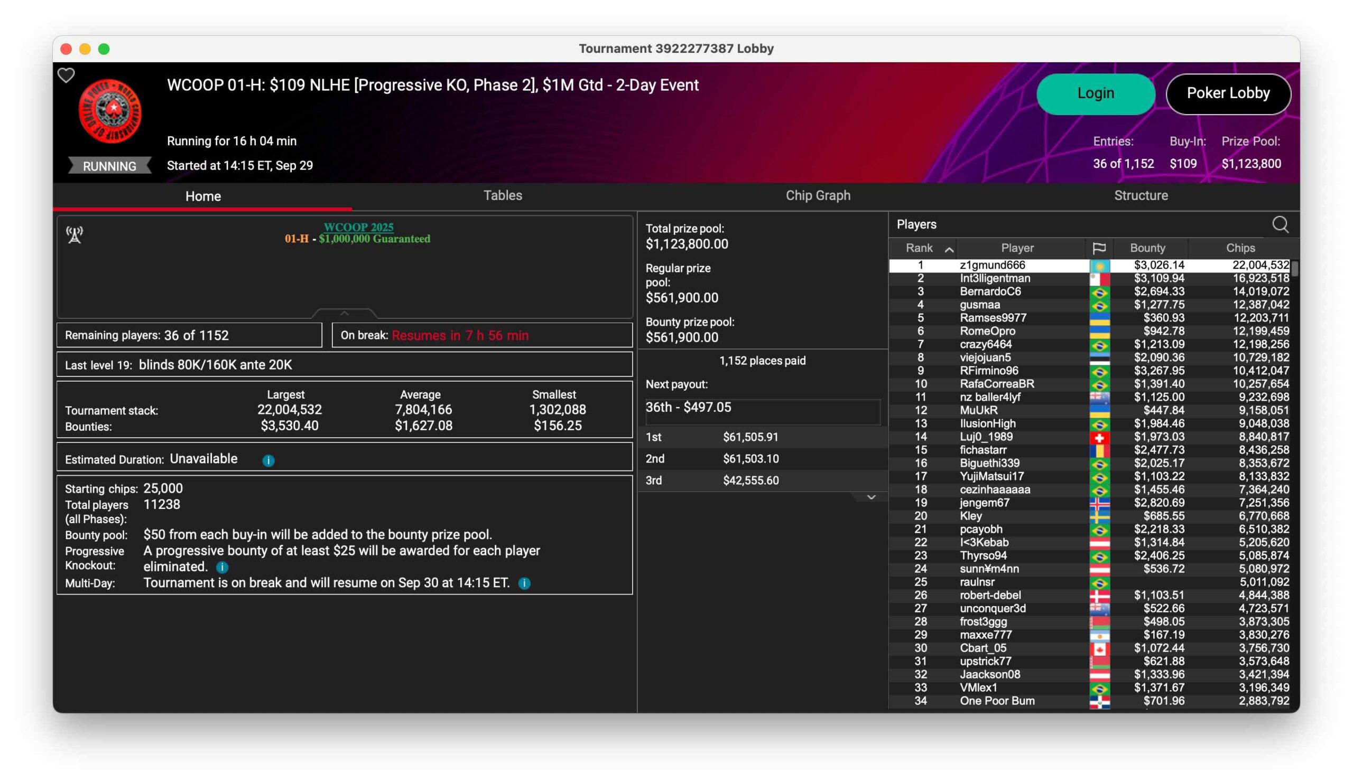
Task: Toggle Rank column sort arrow
Action: pyautogui.click(x=949, y=249)
